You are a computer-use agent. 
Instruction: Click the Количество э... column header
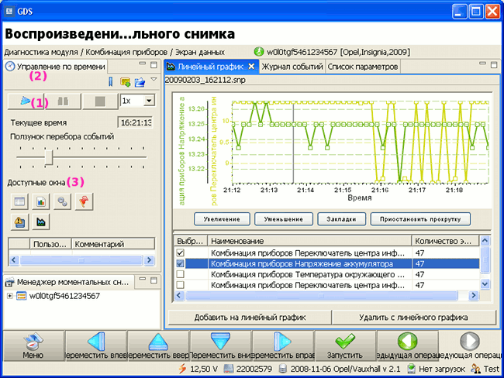(445, 241)
